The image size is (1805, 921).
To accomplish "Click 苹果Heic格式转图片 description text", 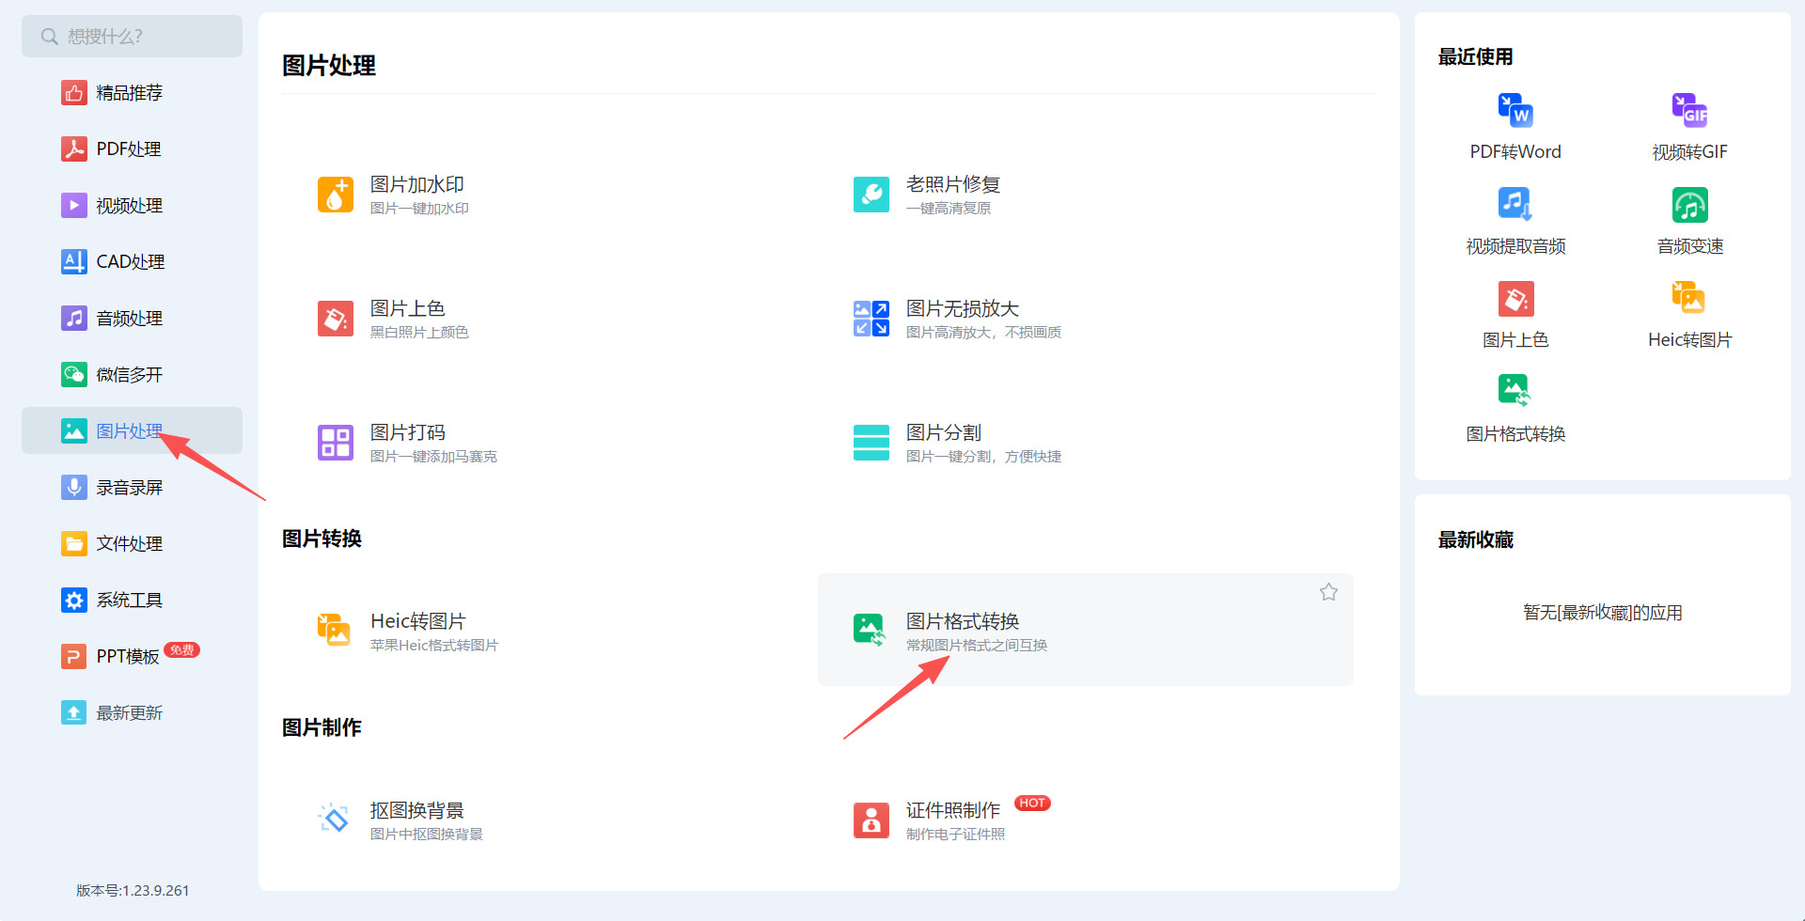I will [x=434, y=646].
